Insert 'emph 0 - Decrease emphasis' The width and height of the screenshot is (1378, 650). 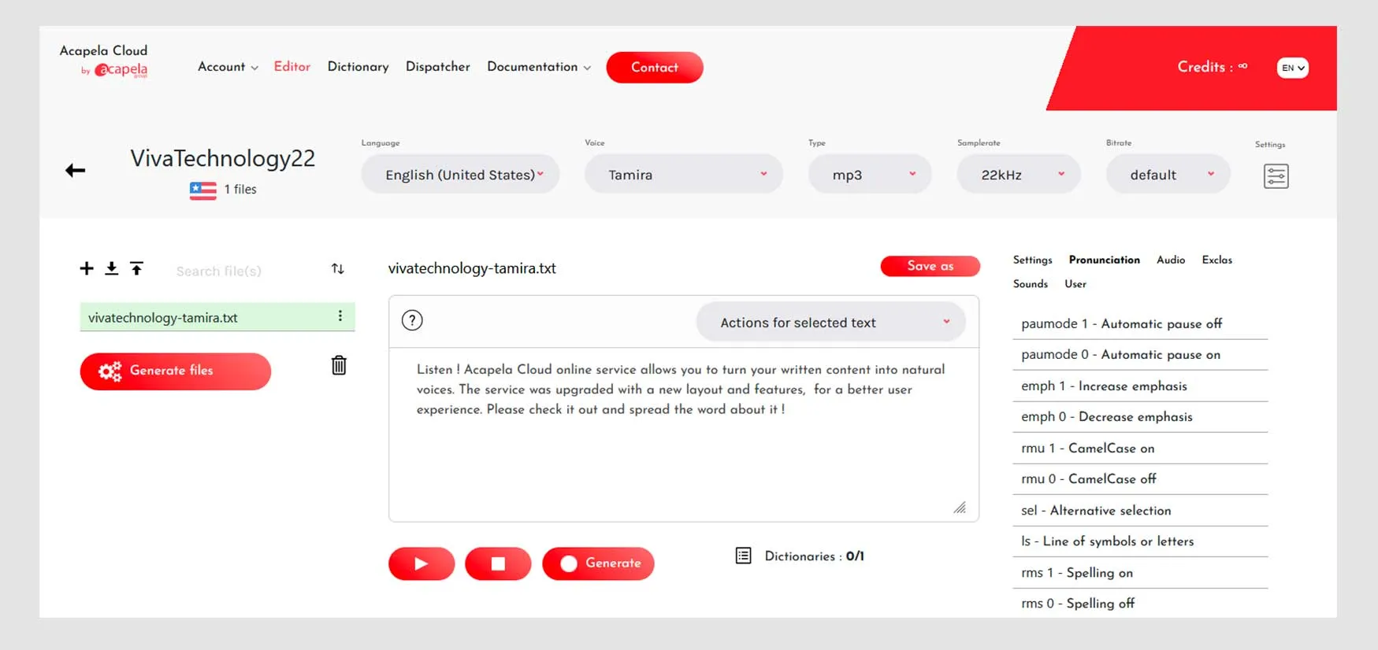(1140, 417)
